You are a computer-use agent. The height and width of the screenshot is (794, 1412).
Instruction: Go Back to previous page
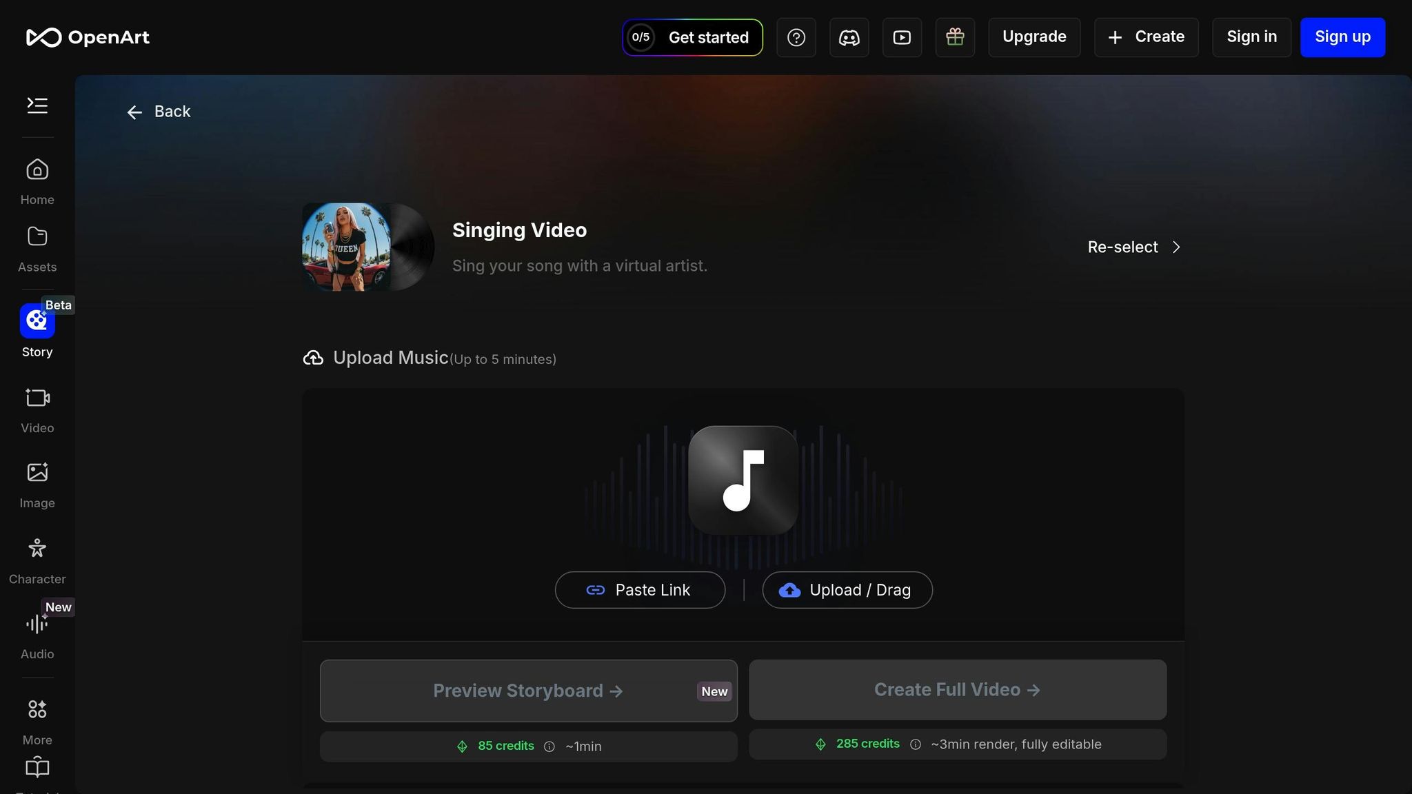tap(159, 112)
